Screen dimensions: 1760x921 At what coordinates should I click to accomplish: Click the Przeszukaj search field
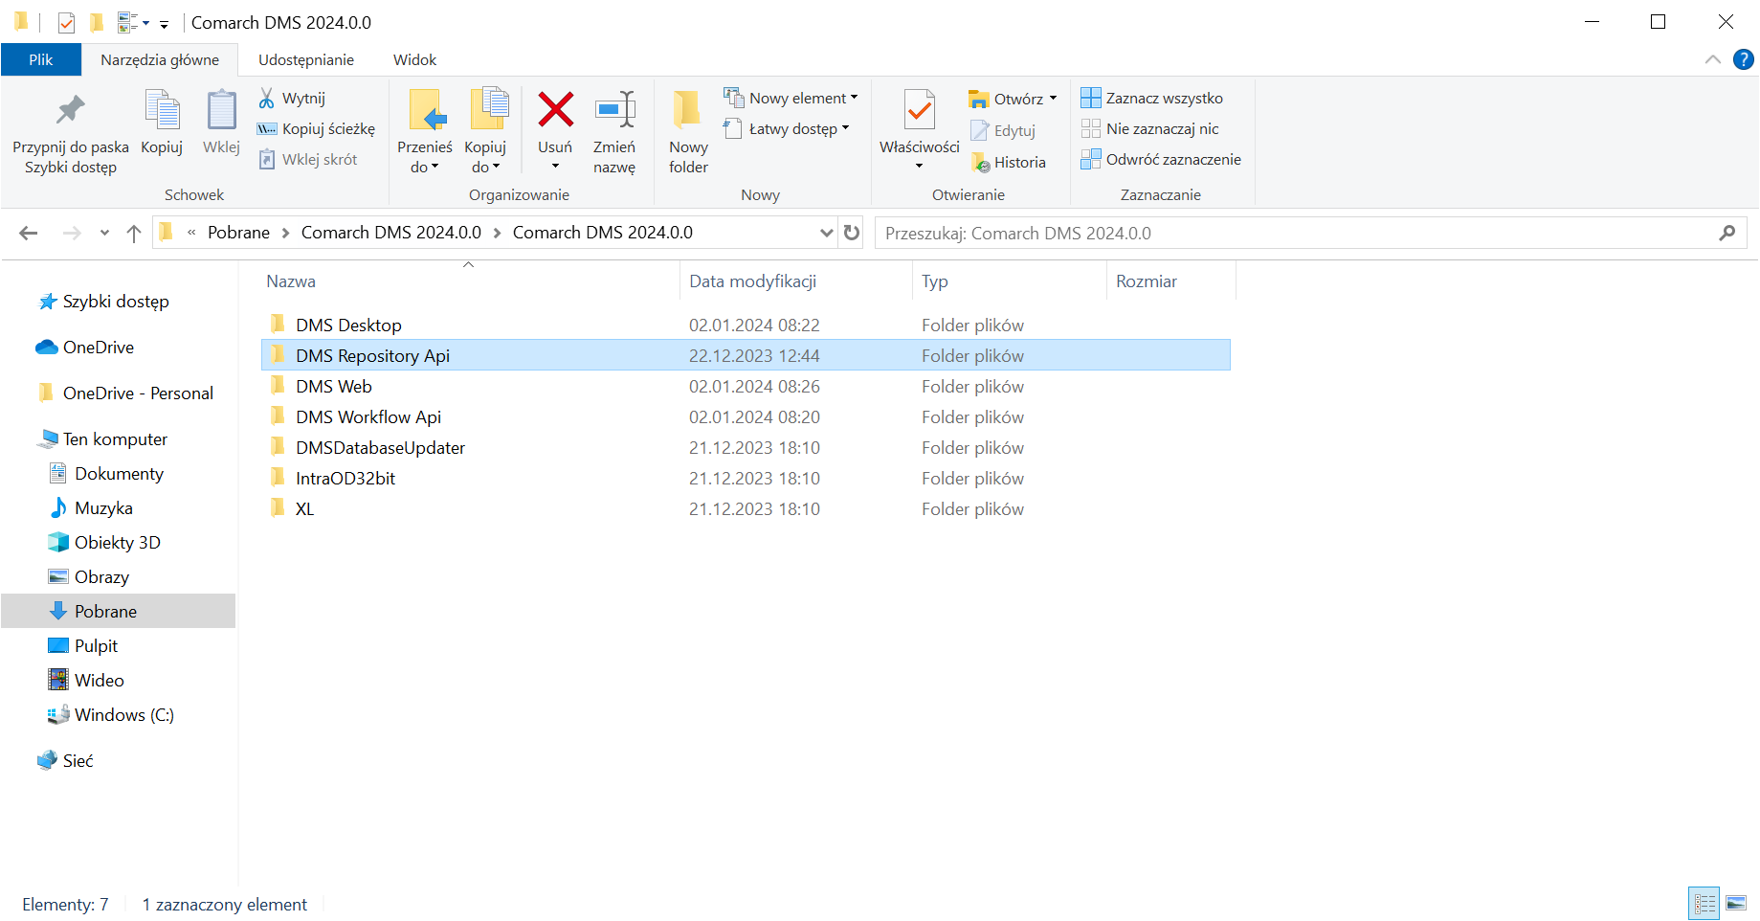1311,233
